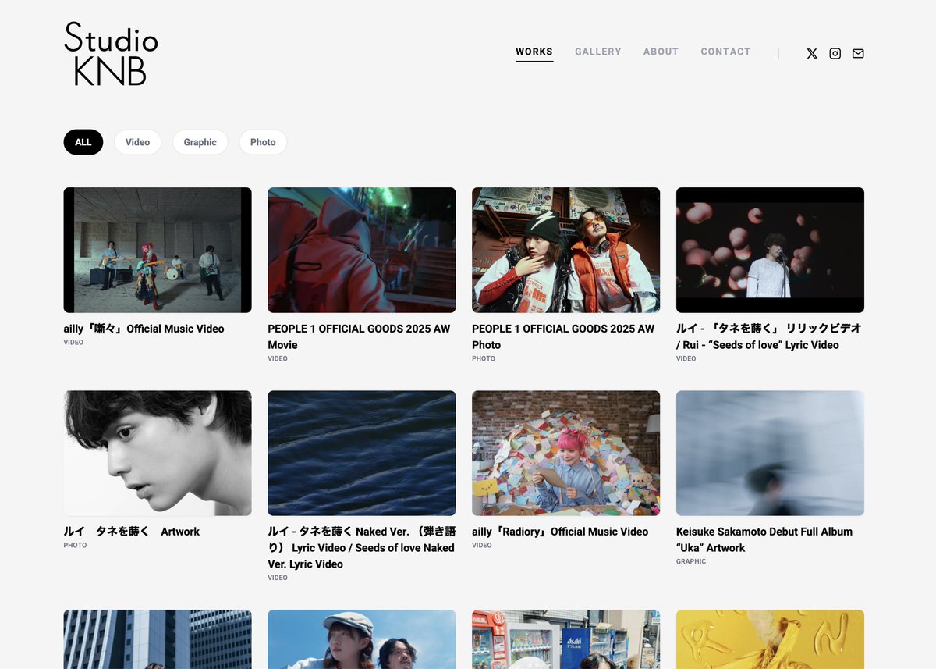This screenshot has height=669, width=936.
Task: Open the Seeds of love Lyric Video thumbnail
Action: point(770,250)
